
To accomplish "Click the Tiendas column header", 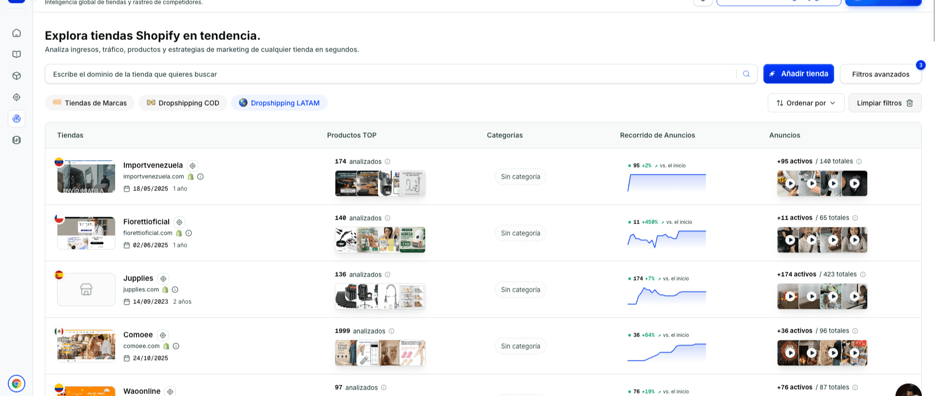I will pos(70,135).
